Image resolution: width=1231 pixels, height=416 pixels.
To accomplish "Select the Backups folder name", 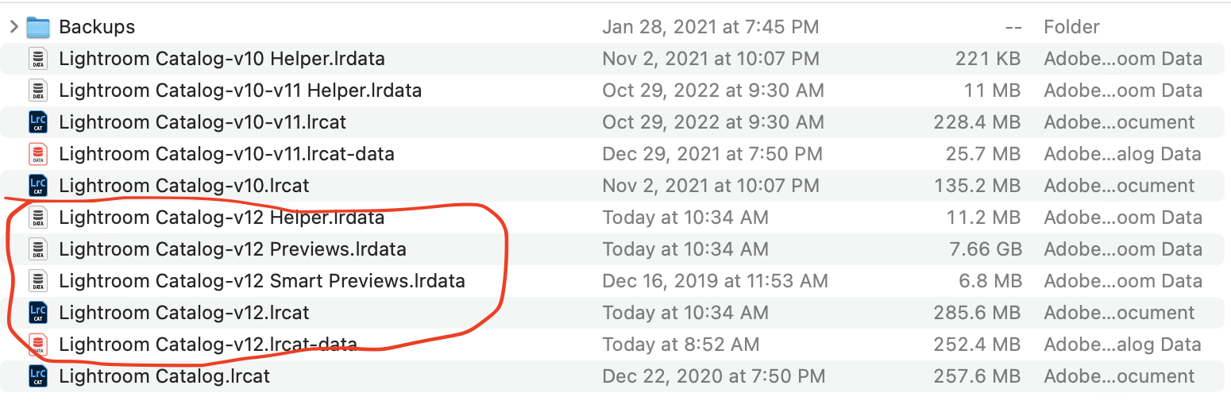I will (x=97, y=27).
